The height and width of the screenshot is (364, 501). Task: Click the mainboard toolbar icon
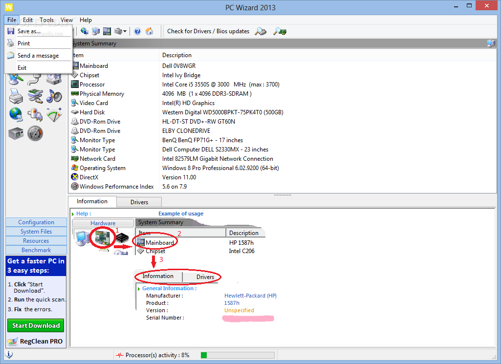click(x=107, y=31)
